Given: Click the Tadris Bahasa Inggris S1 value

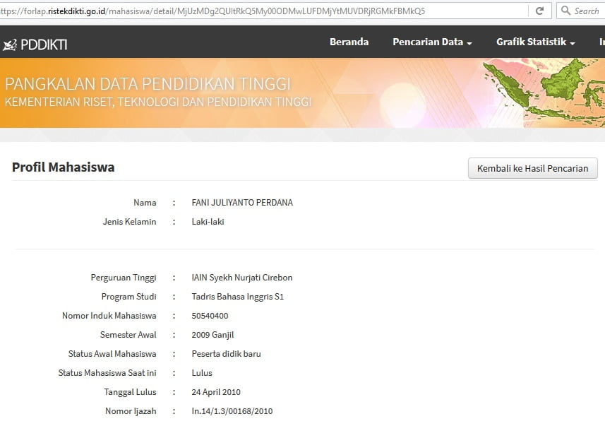Looking at the screenshot, I should pyautogui.click(x=238, y=297).
